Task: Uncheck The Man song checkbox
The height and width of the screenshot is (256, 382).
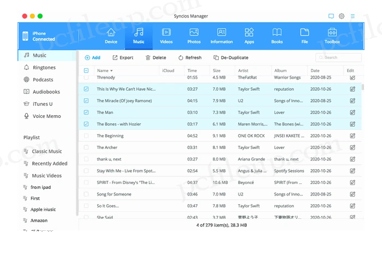Action: (x=86, y=112)
